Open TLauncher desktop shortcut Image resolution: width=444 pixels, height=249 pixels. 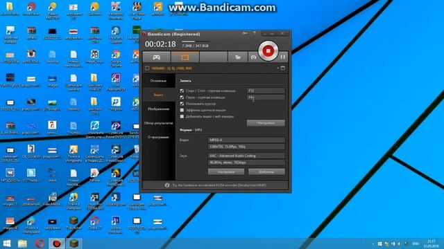click(x=74, y=223)
